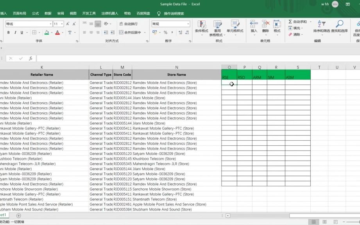The image size is (360, 225).
Task: Open the number format dropdown showing 常规
Action: [x=170, y=24]
